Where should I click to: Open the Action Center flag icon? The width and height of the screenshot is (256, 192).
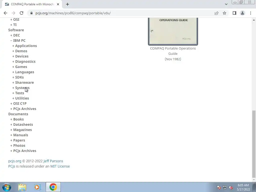pyautogui.click(x=219, y=187)
